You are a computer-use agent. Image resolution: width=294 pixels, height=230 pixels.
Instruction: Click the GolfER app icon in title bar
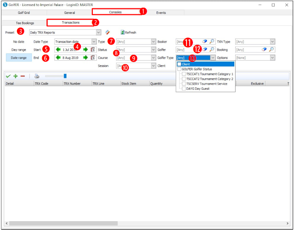5,5
